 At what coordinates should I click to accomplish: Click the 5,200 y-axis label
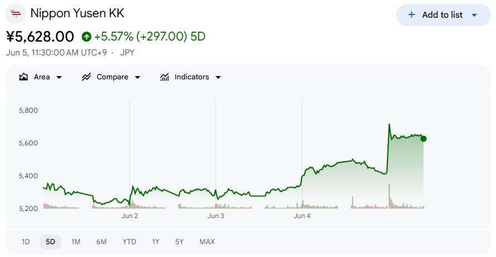click(x=28, y=209)
